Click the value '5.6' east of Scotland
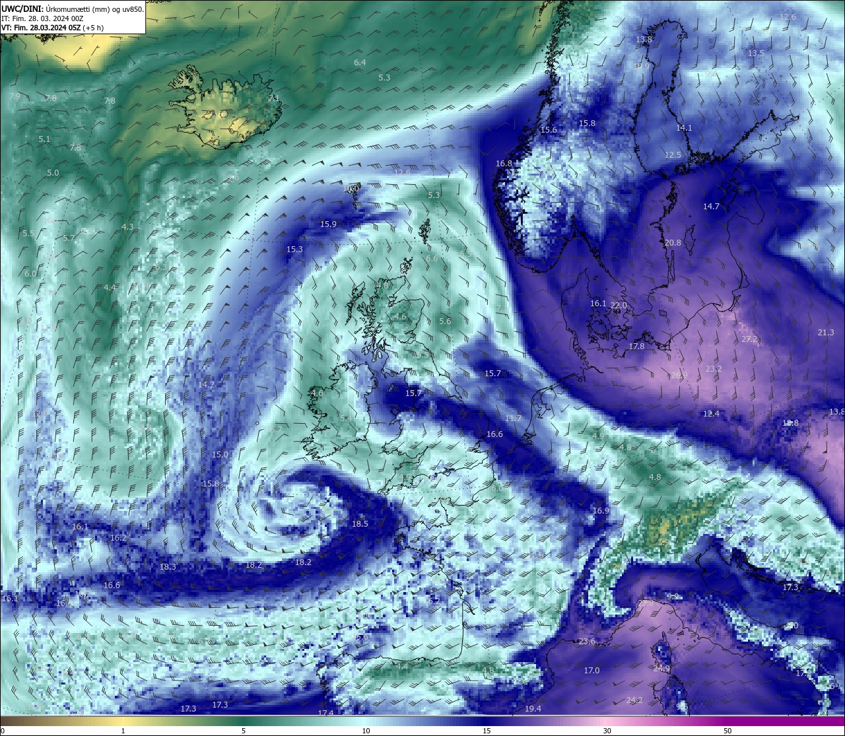 [445, 321]
